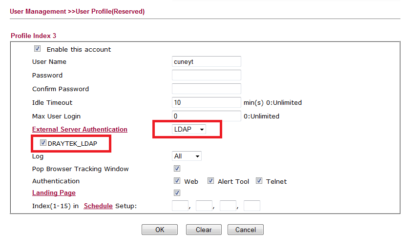
Task: Toggle the Enable this account checkbox
Action: click(x=37, y=49)
